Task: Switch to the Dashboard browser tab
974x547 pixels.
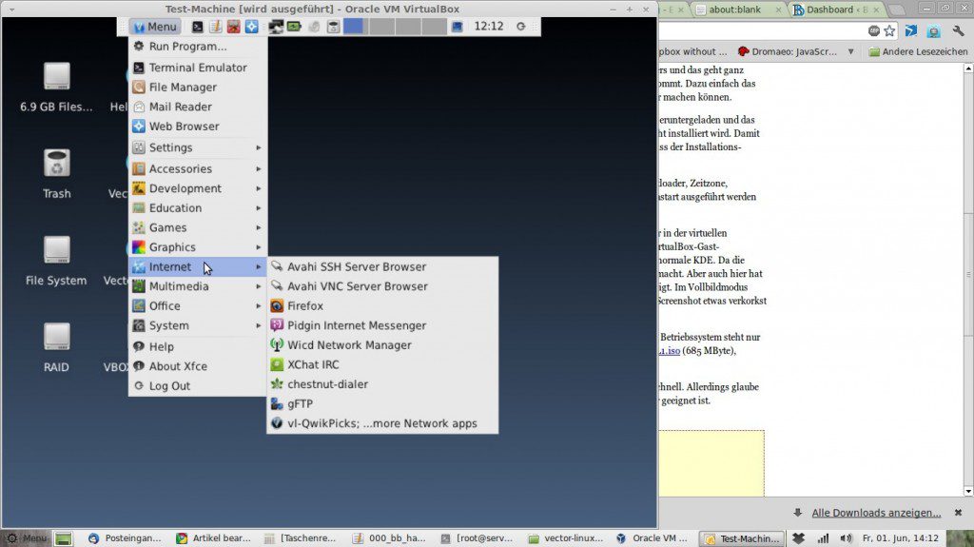Action: (x=837, y=10)
